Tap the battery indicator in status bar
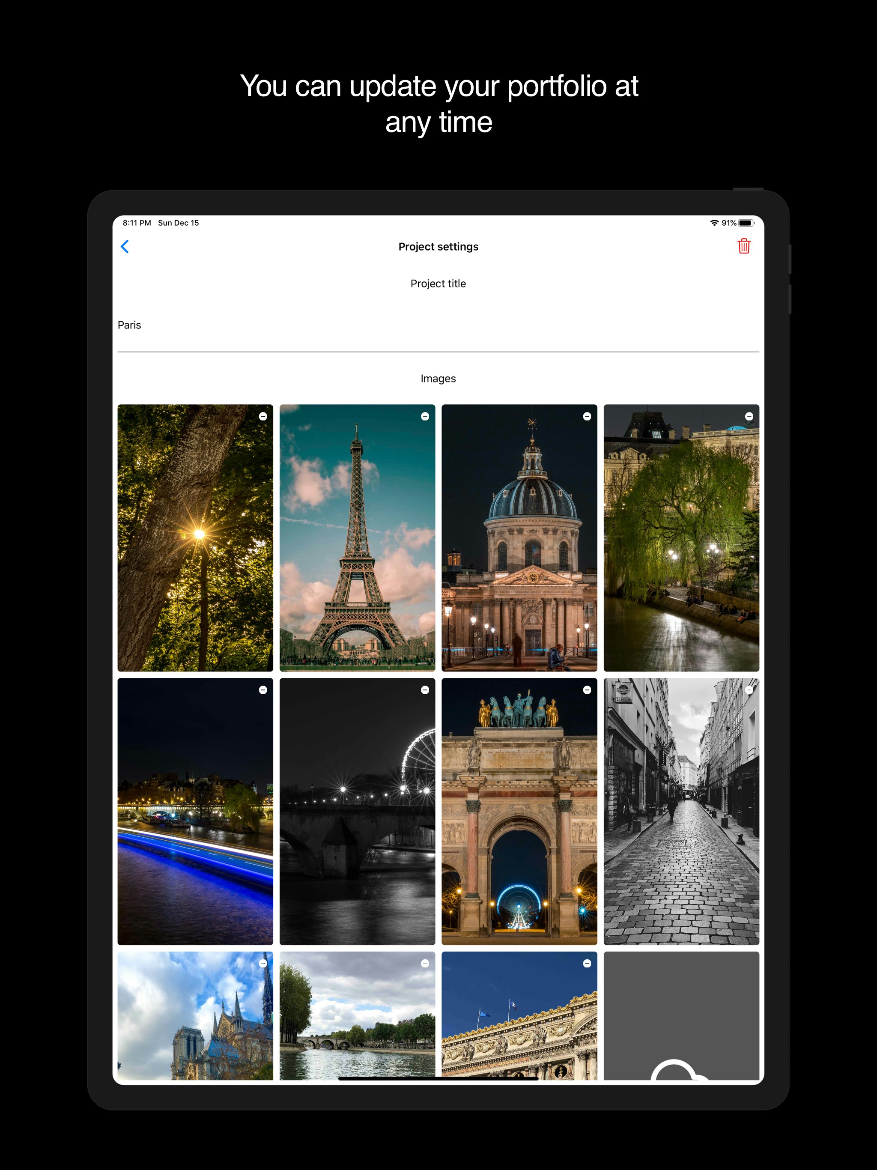The height and width of the screenshot is (1170, 877). pyautogui.click(x=746, y=223)
